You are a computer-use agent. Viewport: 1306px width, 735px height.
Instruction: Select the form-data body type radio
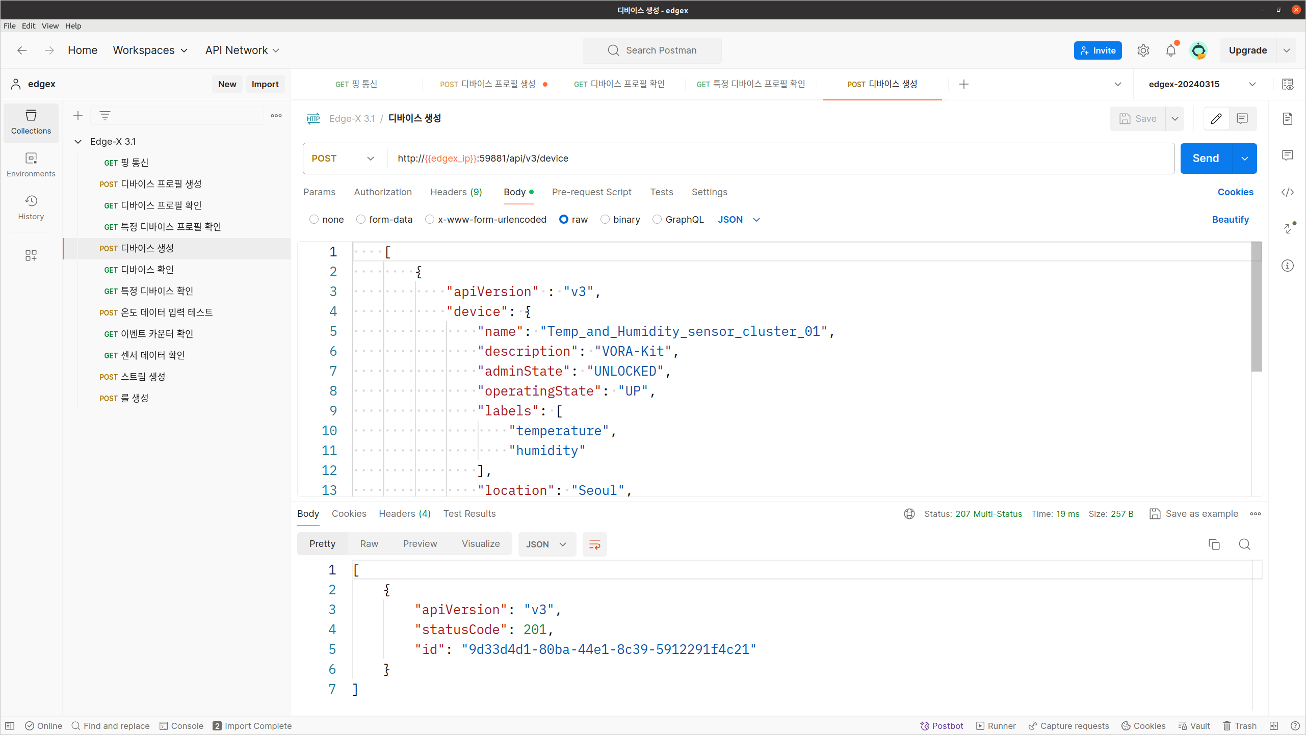click(361, 219)
